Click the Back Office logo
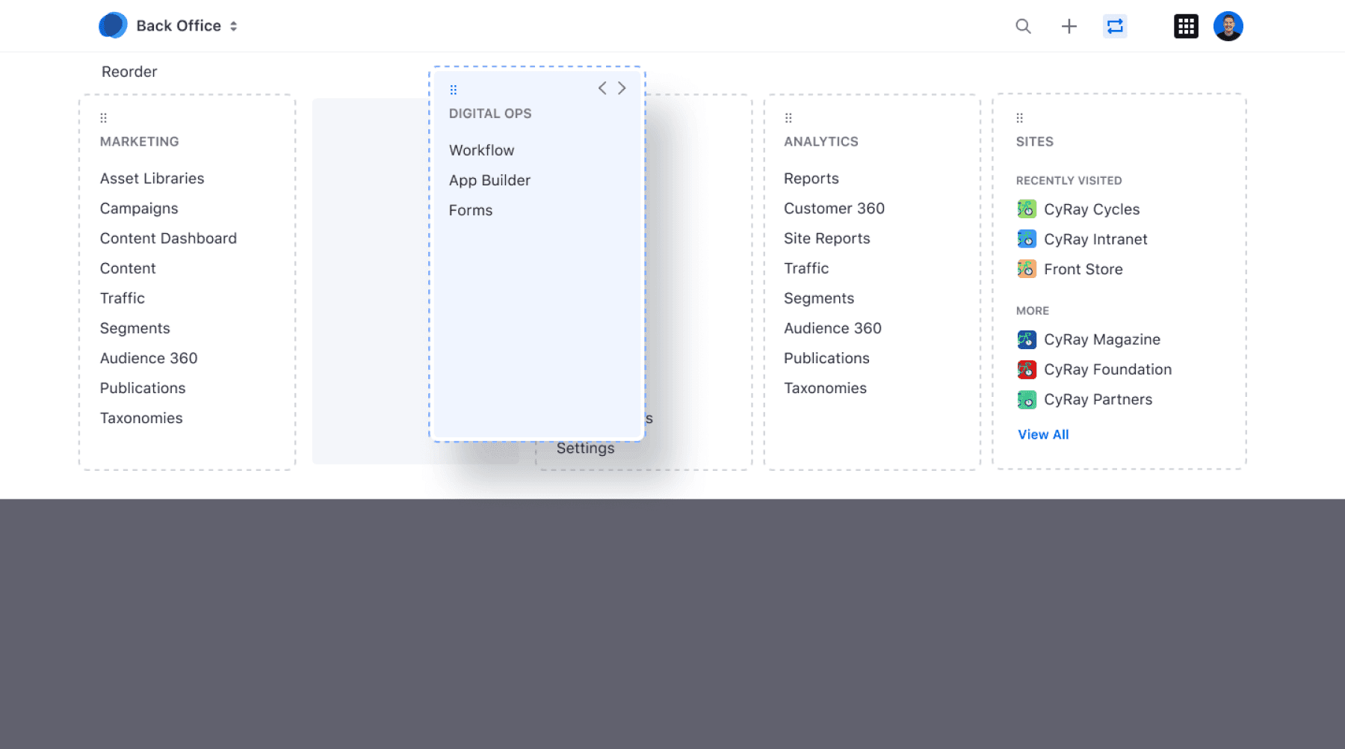 coord(113,25)
